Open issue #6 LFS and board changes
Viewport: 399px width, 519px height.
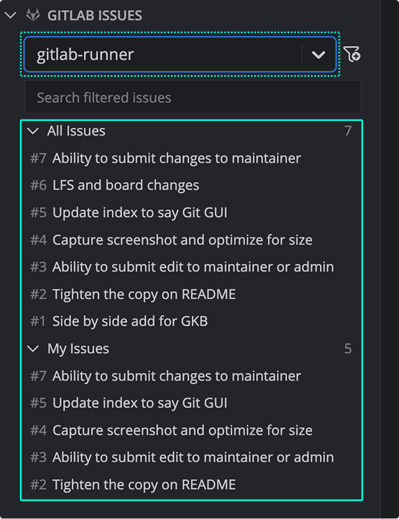tap(125, 185)
